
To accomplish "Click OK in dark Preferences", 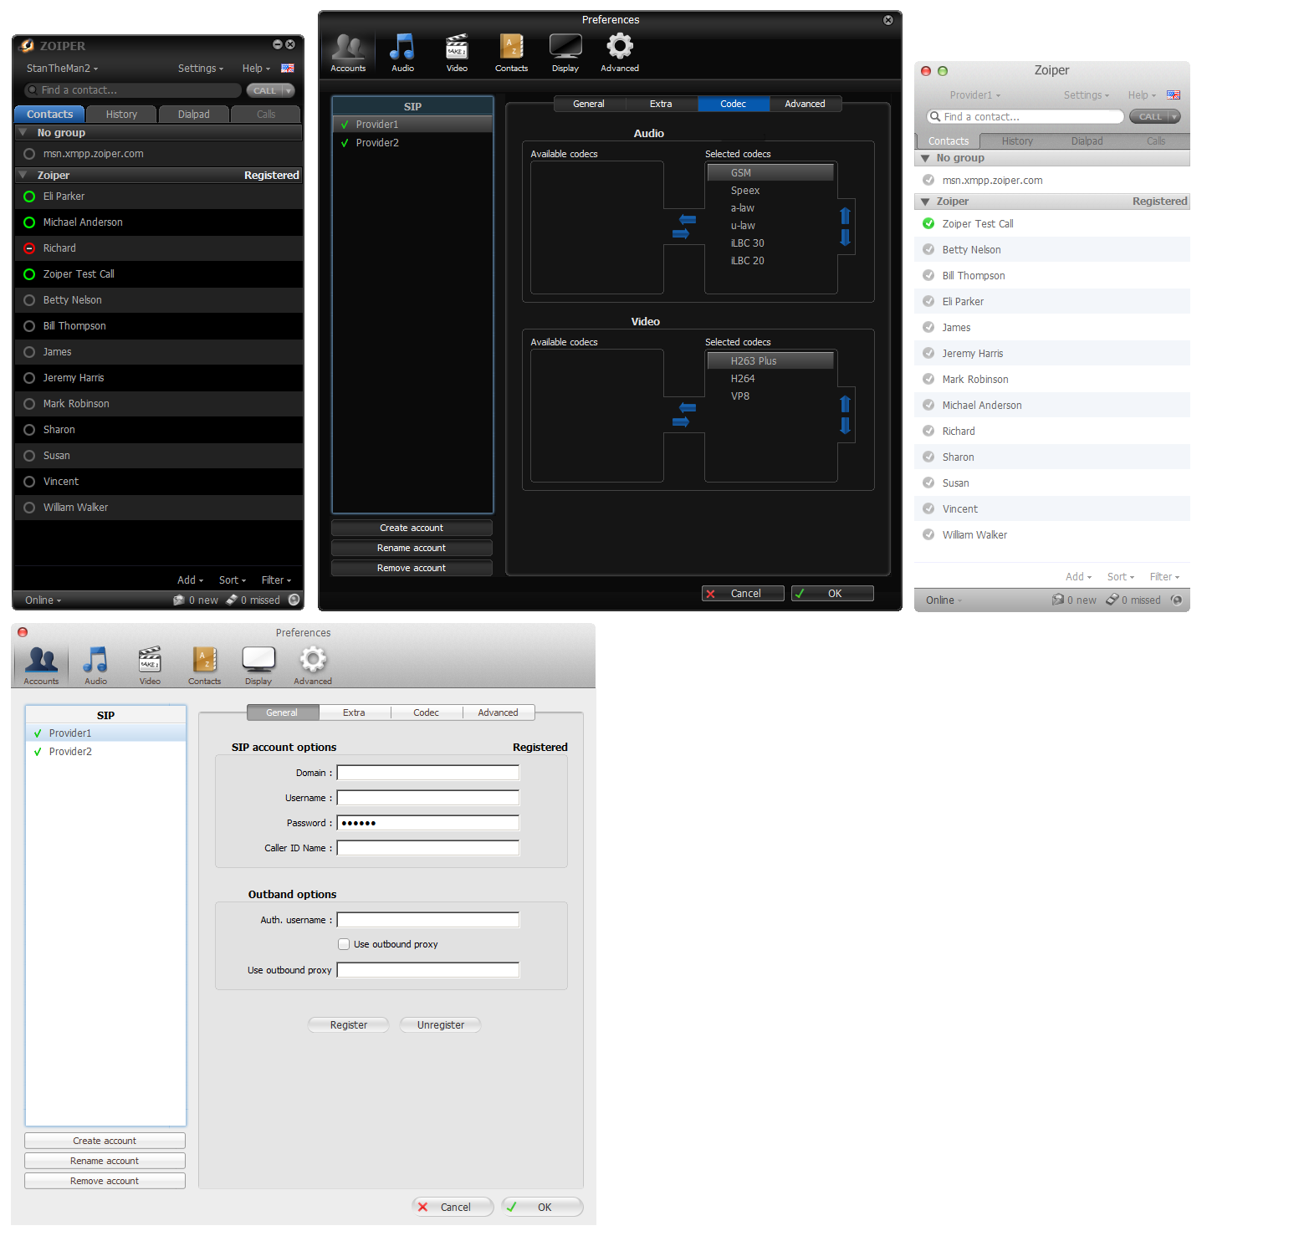I will (832, 594).
